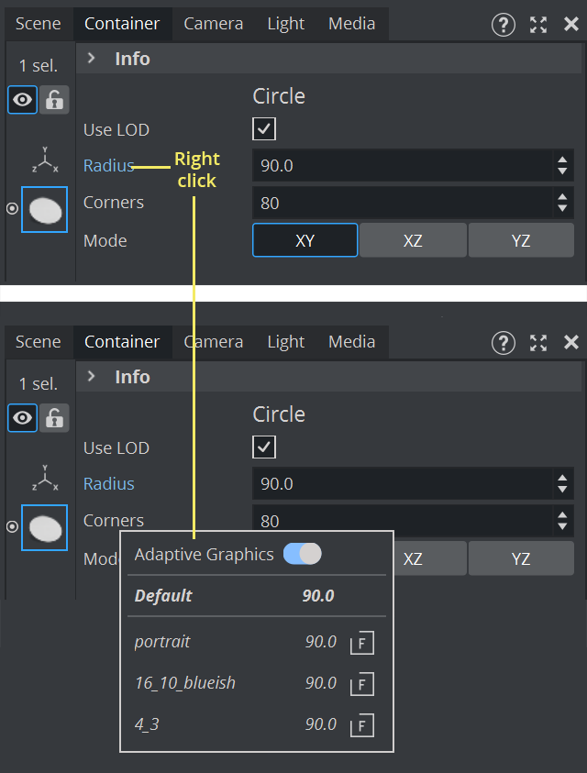Click the F icon next to 16_10_blueish

(x=362, y=683)
